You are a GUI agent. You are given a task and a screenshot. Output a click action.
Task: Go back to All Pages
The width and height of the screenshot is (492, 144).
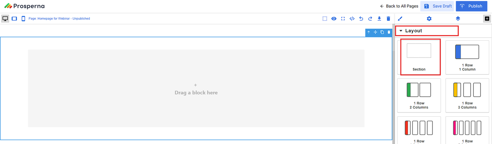tap(399, 6)
